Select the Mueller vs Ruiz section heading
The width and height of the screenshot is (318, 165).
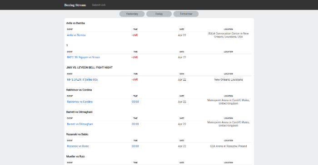tap(75, 156)
